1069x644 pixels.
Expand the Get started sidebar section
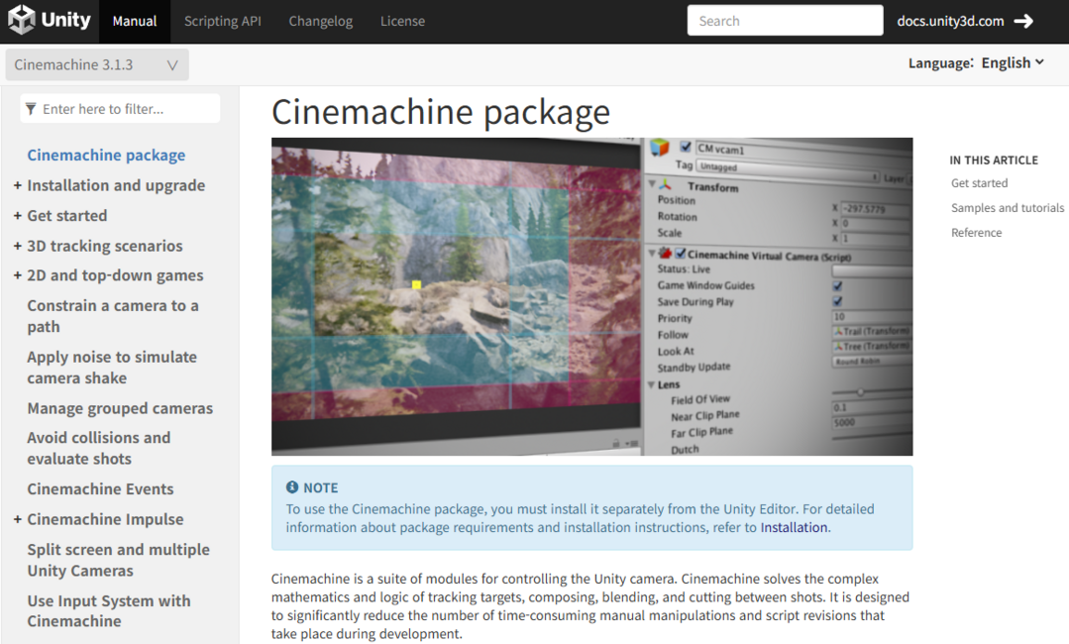click(x=17, y=215)
